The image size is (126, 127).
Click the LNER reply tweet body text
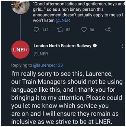[x=67, y=98]
